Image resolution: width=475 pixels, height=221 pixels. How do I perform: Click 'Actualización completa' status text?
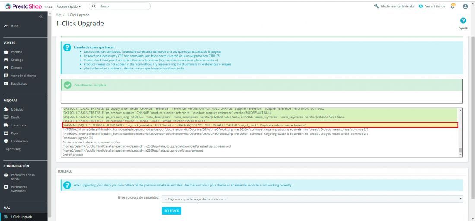point(90,85)
